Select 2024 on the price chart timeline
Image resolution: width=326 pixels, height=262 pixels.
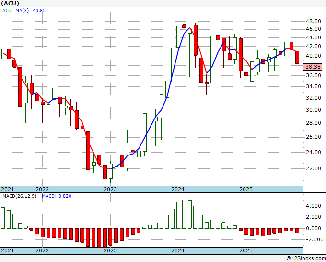pos(178,189)
